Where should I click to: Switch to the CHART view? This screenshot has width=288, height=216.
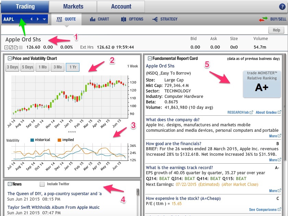(x=99, y=19)
